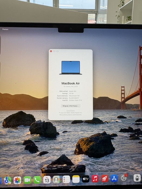This screenshot has width=142, height=189.
Task: Click the Mikroukład label
Action: tap(64, 91)
